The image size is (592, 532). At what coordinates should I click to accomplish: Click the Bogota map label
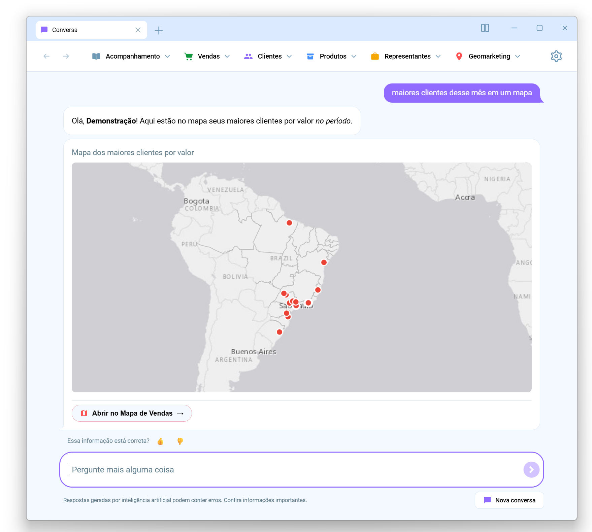point(196,201)
